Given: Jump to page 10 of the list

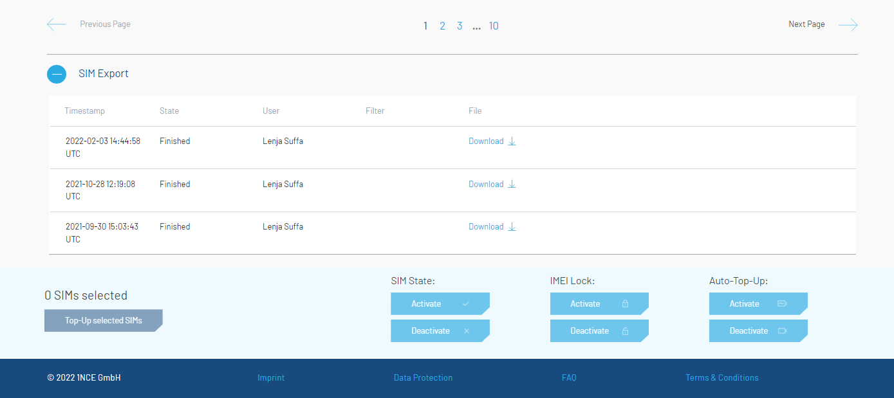Looking at the screenshot, I should (x=494, y=26).
